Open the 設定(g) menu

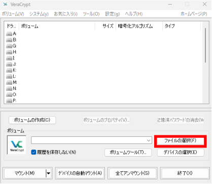pyautogui.click(x=112, y=14)
